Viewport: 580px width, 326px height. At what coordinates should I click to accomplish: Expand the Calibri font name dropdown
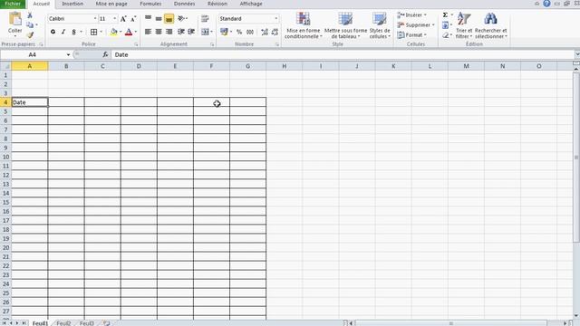click(x=95, y=18)
